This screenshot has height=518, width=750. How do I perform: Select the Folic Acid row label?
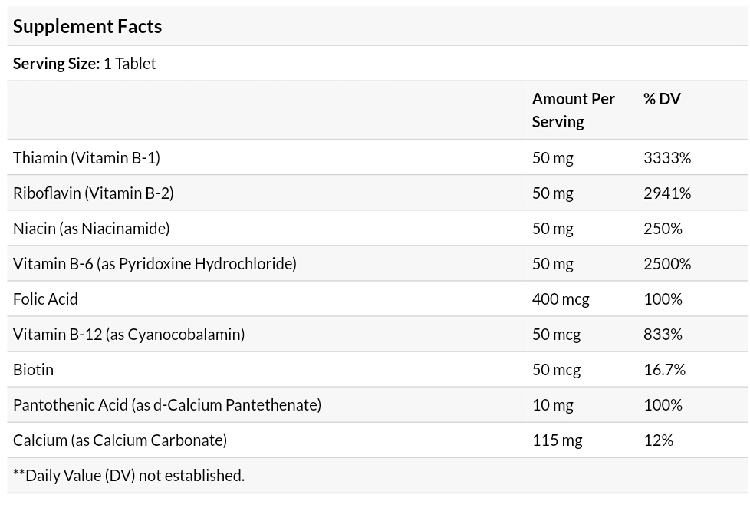(45, 299)
